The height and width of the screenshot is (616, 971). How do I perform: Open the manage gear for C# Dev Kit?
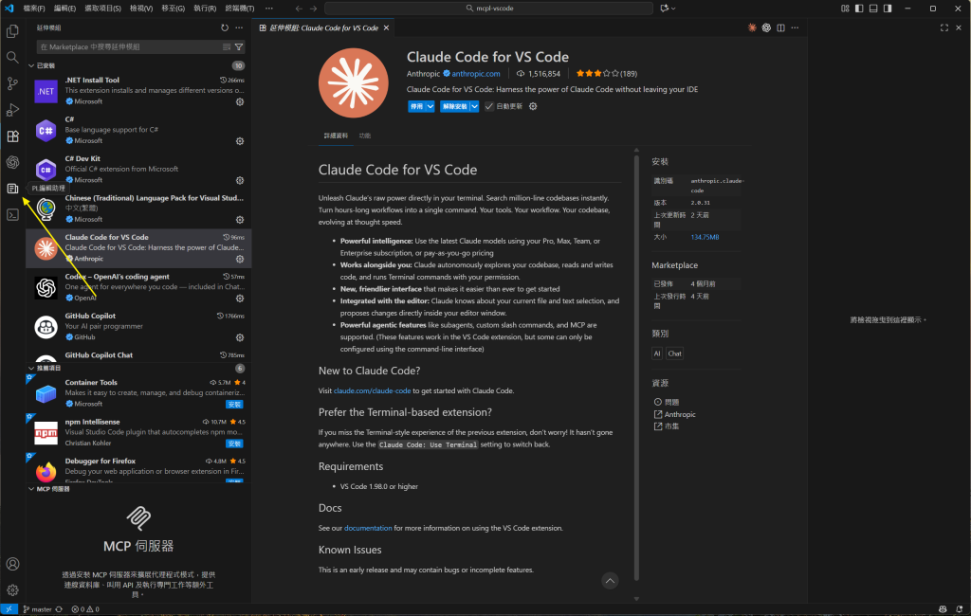[240, 180]
